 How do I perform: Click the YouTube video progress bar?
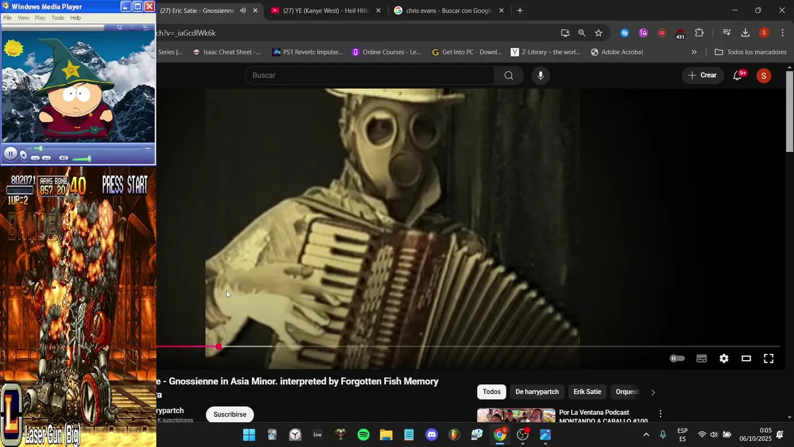pyautogui.click(x=468, y=346)
